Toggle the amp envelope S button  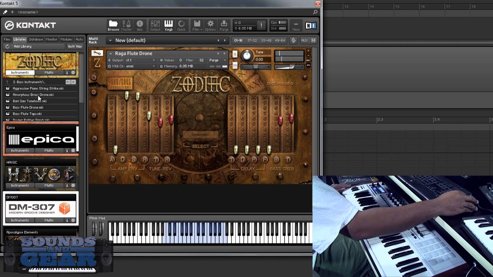click(134, 160)
